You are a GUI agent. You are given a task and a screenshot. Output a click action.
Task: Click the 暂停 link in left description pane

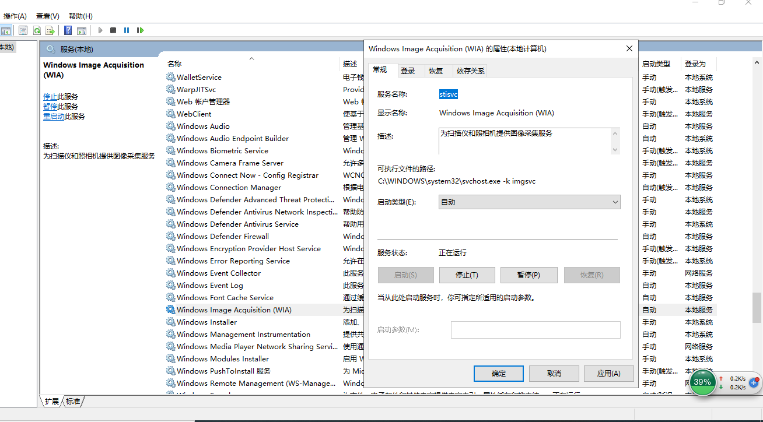pyautogui.click(x=50, y=106)
